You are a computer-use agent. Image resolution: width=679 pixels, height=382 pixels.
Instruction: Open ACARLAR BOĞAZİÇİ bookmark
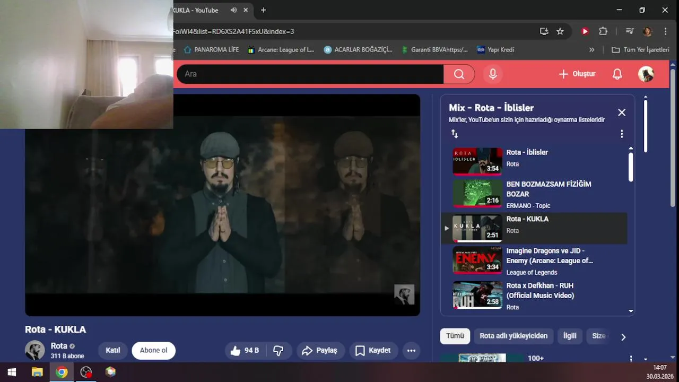point(358,49)
